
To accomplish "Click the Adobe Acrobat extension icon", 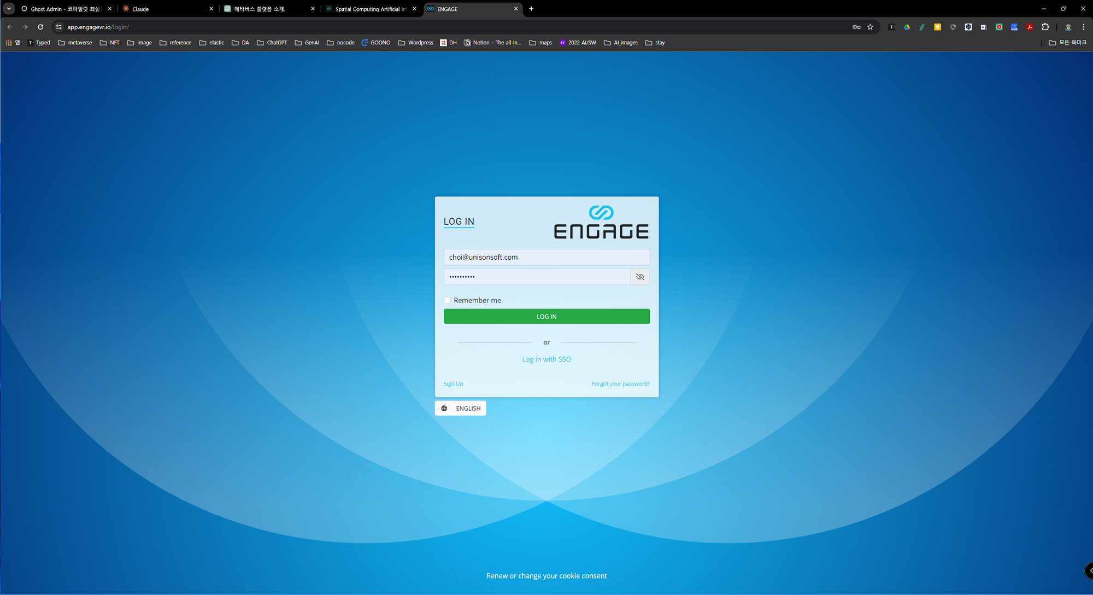I will click(1030, 27).
